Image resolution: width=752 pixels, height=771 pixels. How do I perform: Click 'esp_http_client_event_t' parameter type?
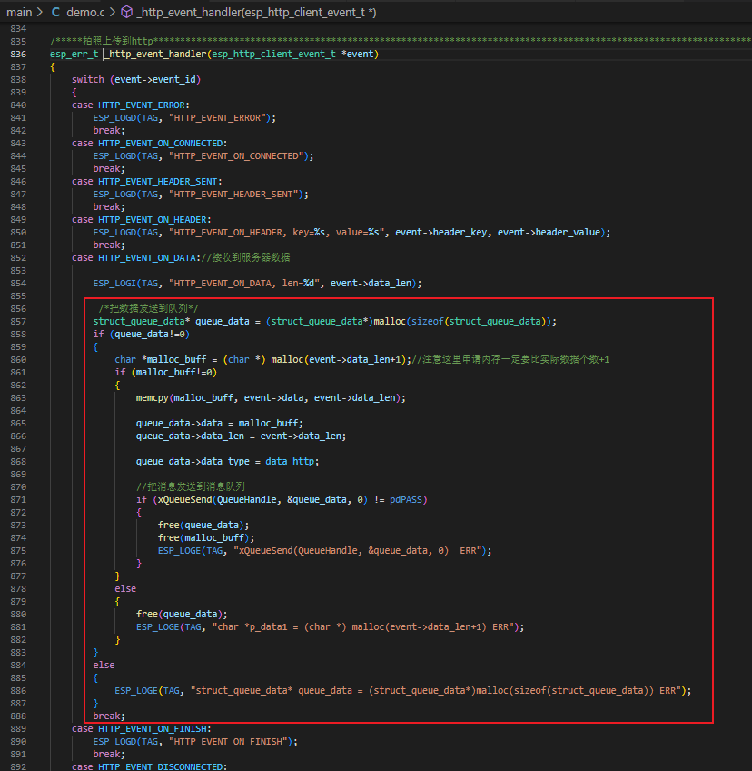pyautogui.click(x=273, y=54)
